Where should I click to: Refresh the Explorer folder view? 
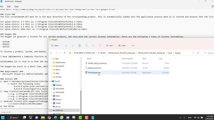(x=198, y=53)
